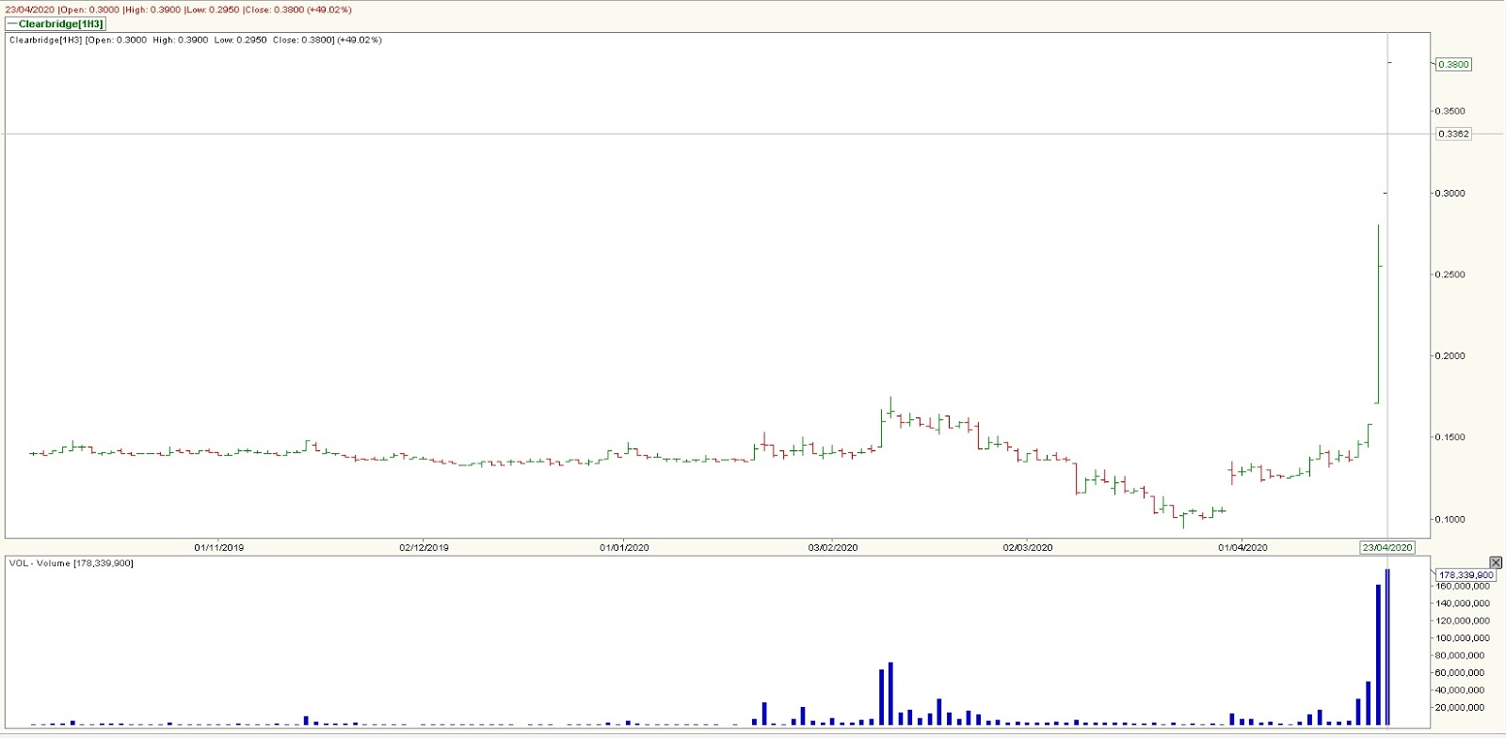This screenshot has width=1506, height=738.
Task: Click the 0.2500 price axis label
Action: 1450,275
